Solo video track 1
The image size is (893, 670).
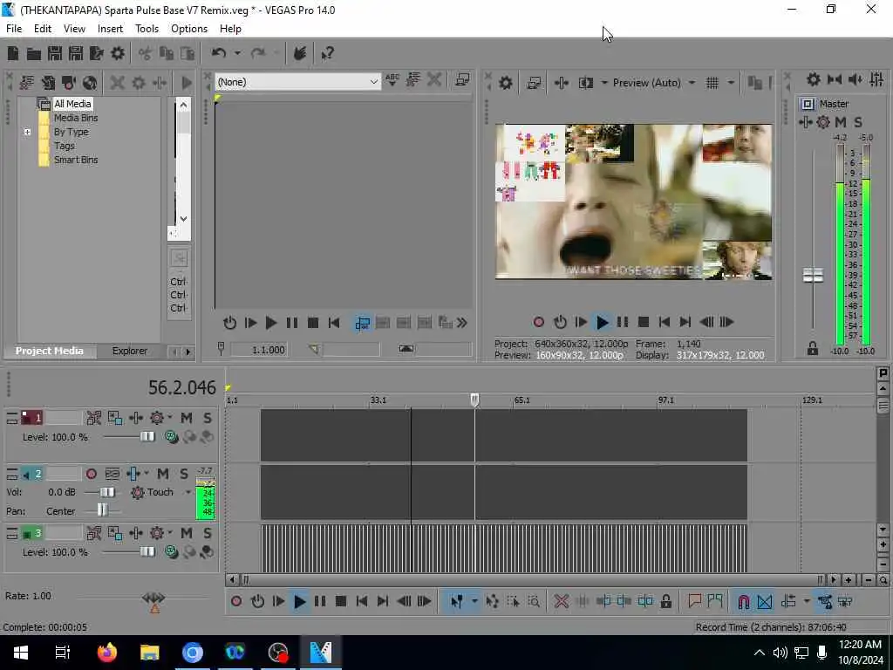tap(208, 418)
